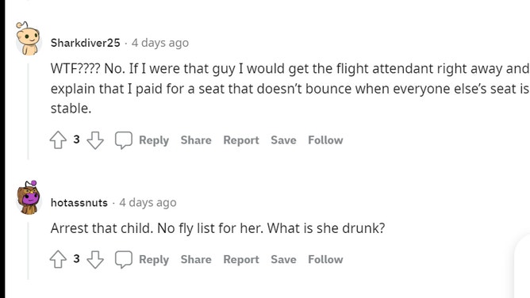The width and height of the screenshot is (530, 298).
Task: Save Sharkdiver25's comment
Action: point(283,140)
